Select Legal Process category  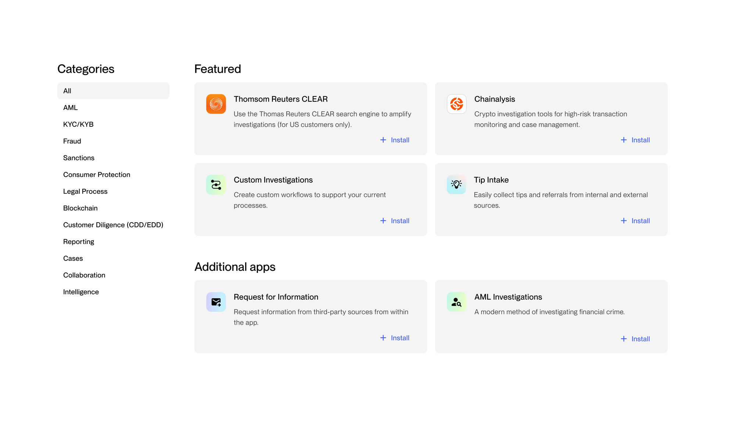point(113,191)
